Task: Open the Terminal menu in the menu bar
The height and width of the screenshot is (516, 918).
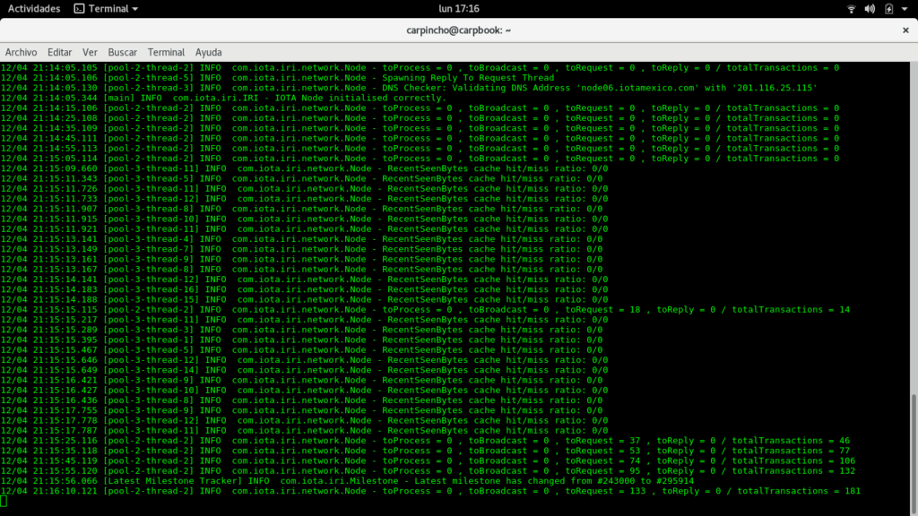Action: click(x=166, y=52)
